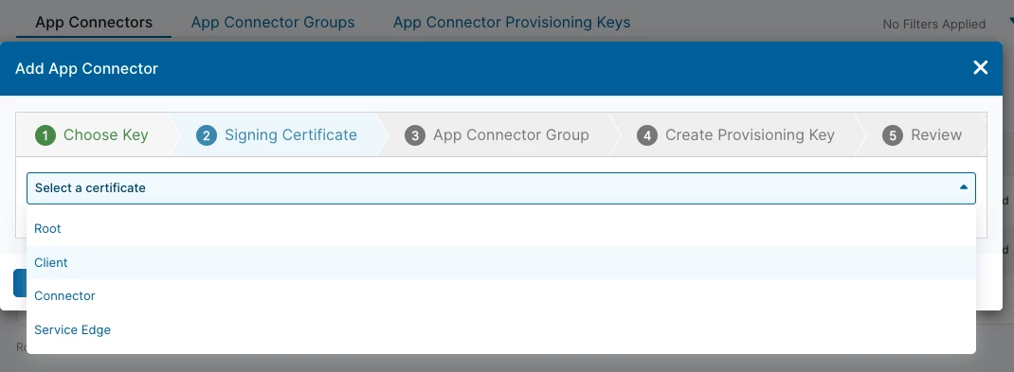Click the Select a certificate combo box
Viewport: 1014px width, 372px height.
pyautogui.click(x=501, y=188)
